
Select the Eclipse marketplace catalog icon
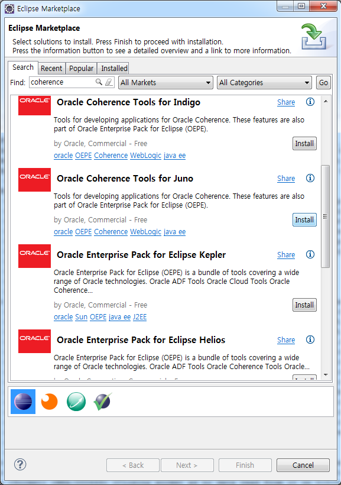click(x=23, y=402)
